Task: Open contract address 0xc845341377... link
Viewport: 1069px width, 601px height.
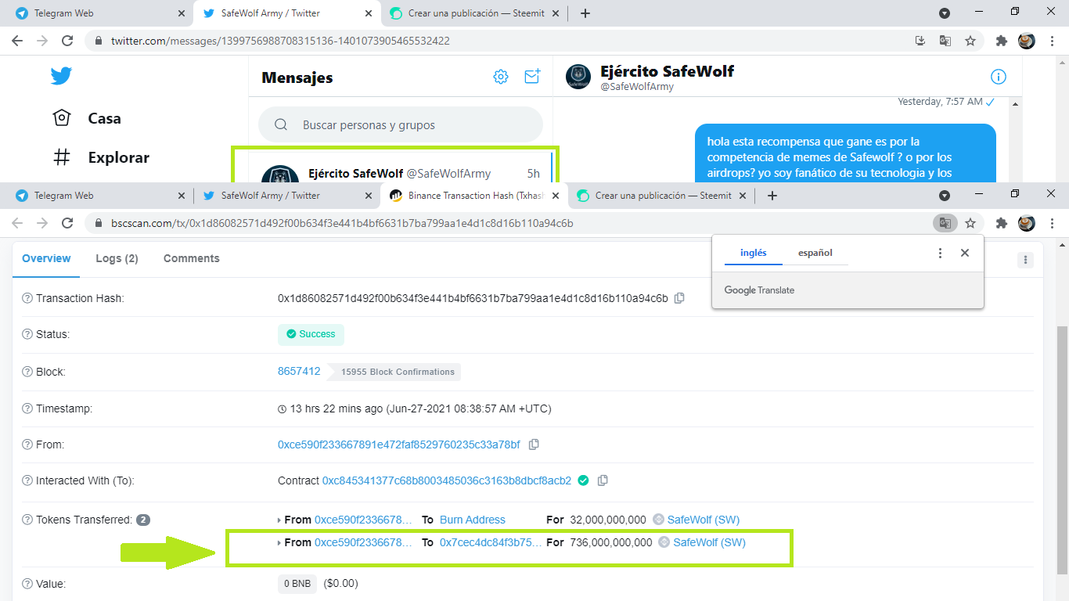Action: click(x=447, y=480)
